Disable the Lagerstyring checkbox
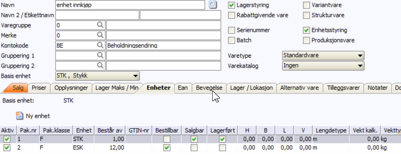 (x=231, y=5)
